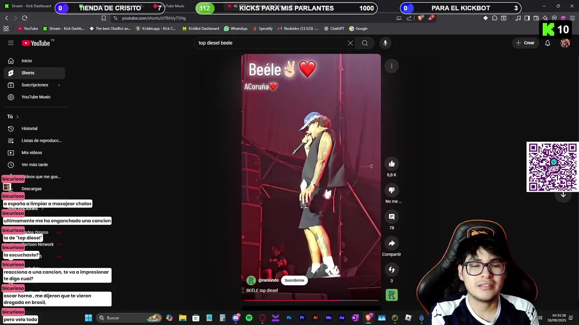
Task: Open the WhatsApp bookmark
Action: [x=236, y=28]
